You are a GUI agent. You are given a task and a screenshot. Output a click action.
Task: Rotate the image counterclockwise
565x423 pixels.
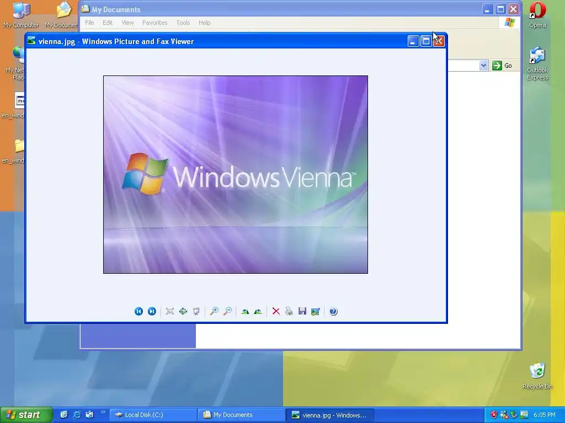click(x=258, y=312)
